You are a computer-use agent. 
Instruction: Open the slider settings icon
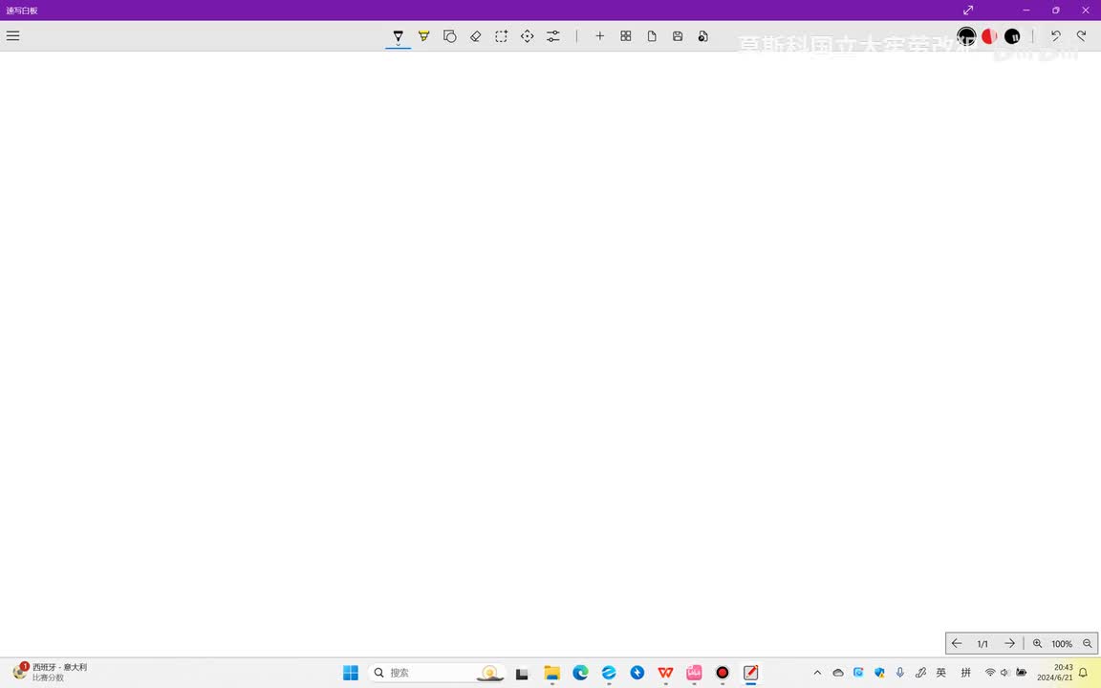click(x=553, y=35)
